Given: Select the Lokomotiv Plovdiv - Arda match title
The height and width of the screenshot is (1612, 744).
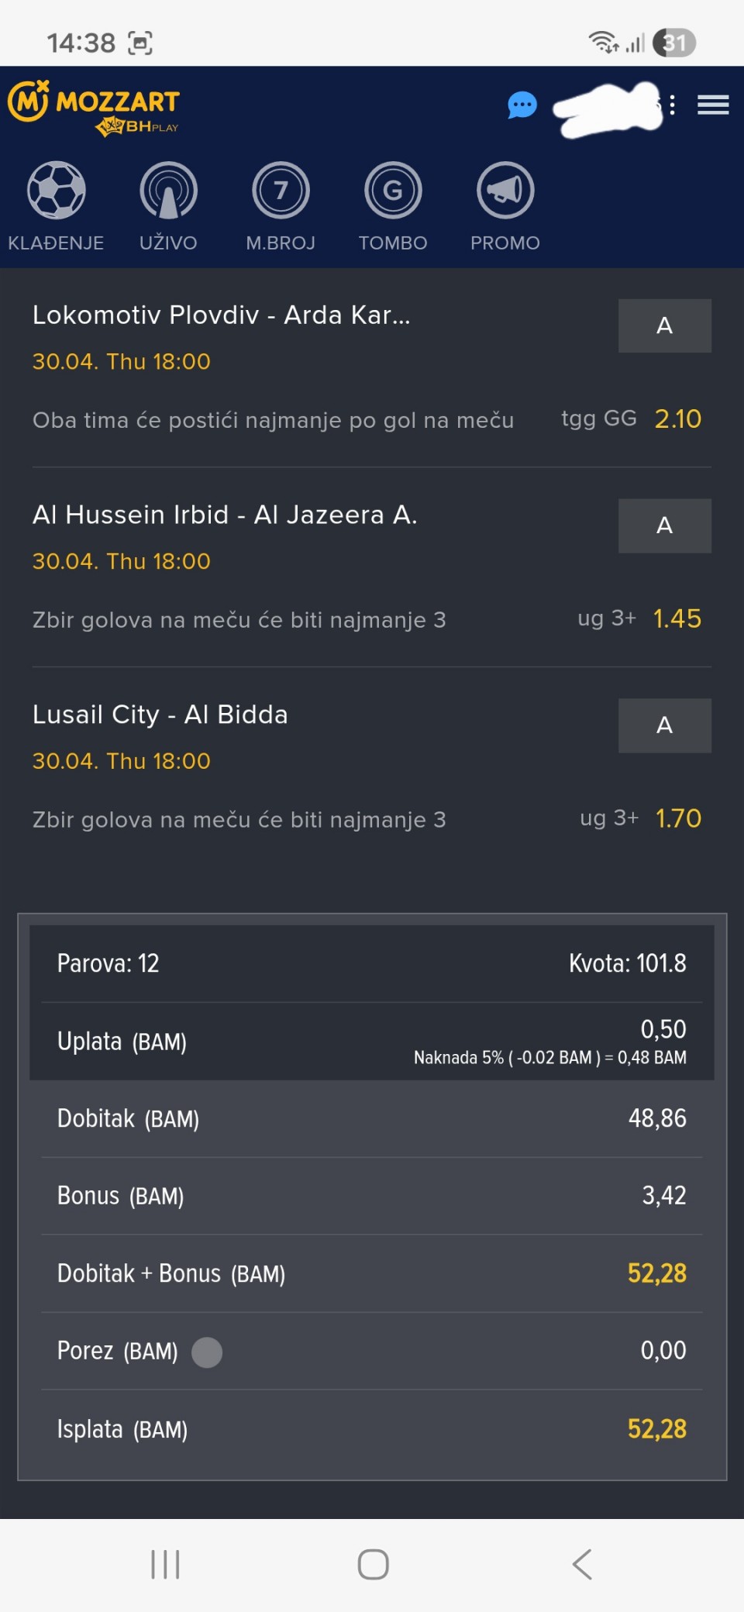Looking at the screenshot, I should point(222,315).
